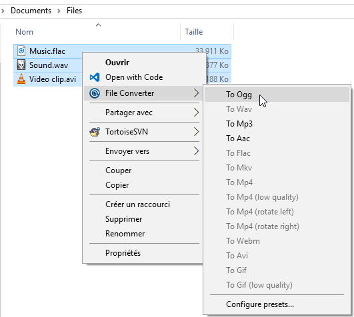Select To Mp4 (low quality) preset

263,197
